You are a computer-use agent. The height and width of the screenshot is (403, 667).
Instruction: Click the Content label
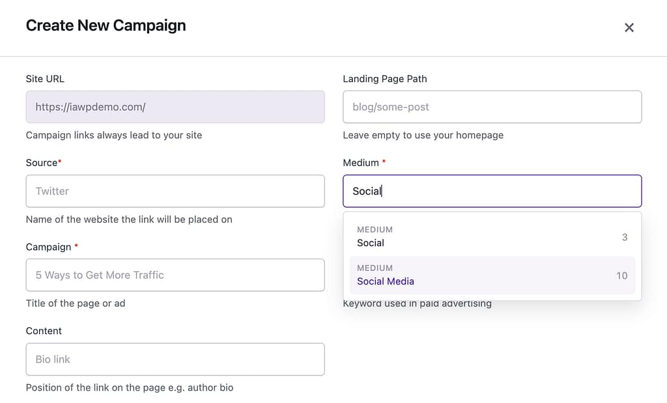point(44,331)
